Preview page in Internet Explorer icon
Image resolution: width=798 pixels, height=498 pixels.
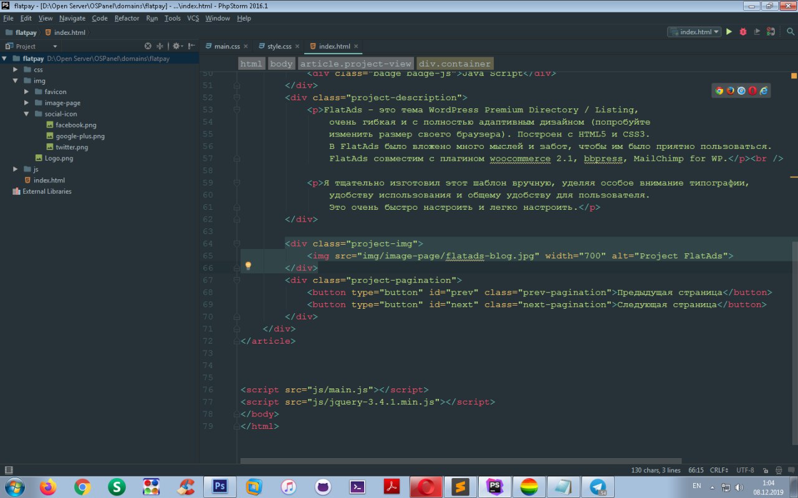(764, 90)
